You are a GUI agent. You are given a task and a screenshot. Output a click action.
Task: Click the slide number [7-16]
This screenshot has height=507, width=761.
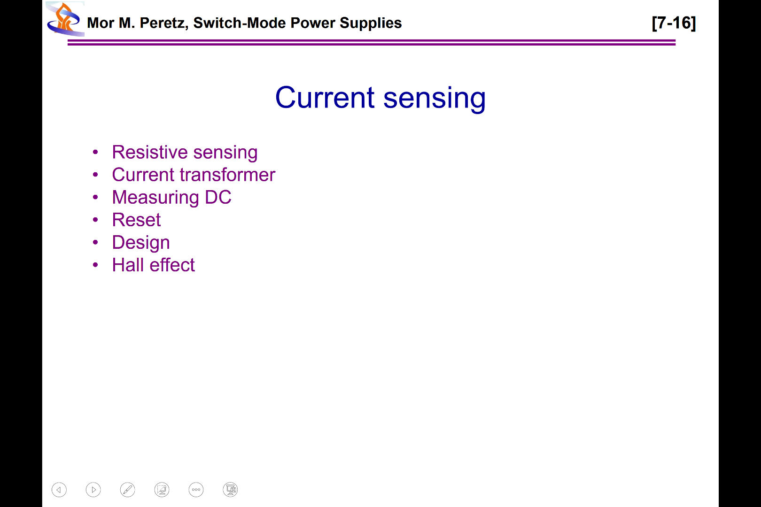[x=674, y=23]
